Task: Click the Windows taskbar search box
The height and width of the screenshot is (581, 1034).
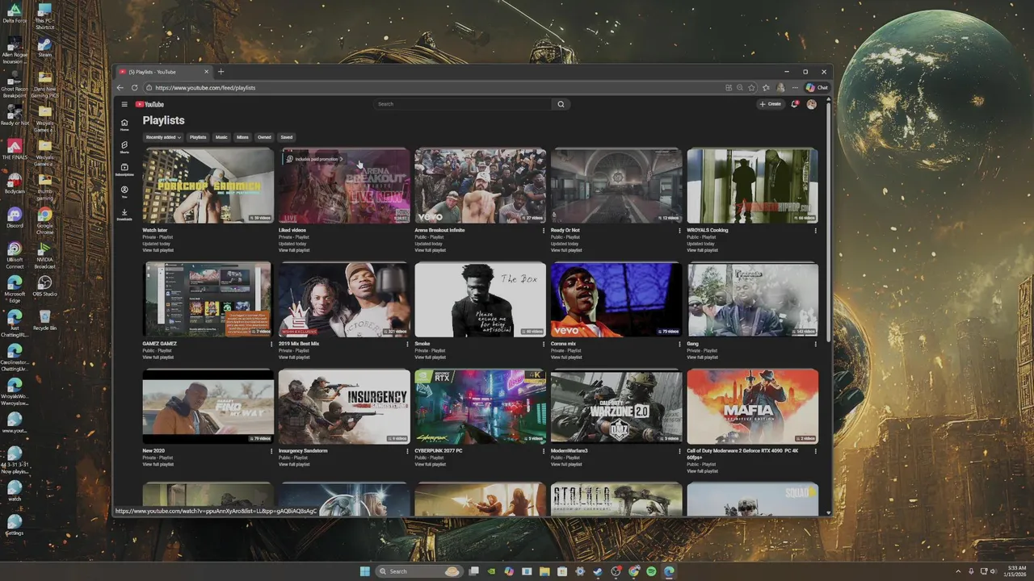Action: point(418,571)
